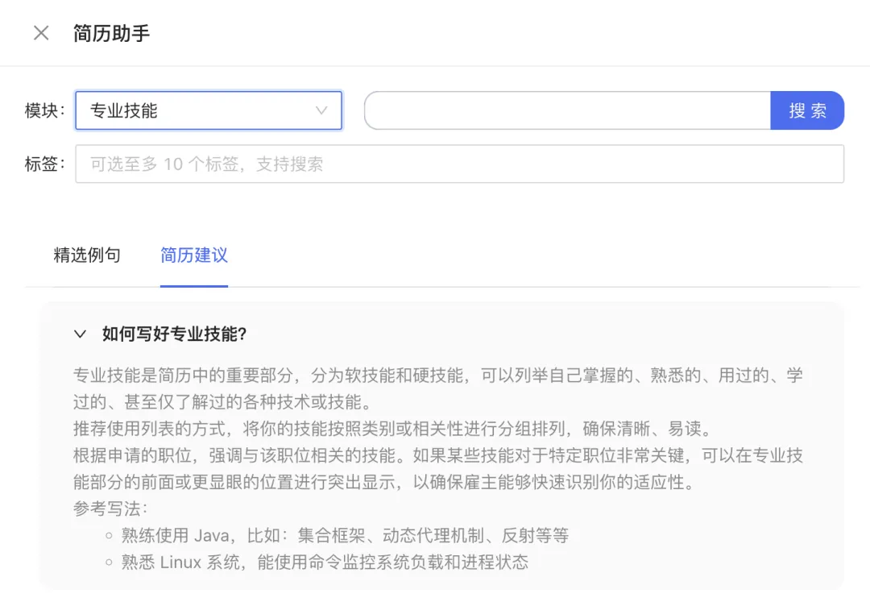Click the collapse arrow before 如何写好专业技能
Image resolution: width=870 pixels, height=602 pixels.
(80, 333)
